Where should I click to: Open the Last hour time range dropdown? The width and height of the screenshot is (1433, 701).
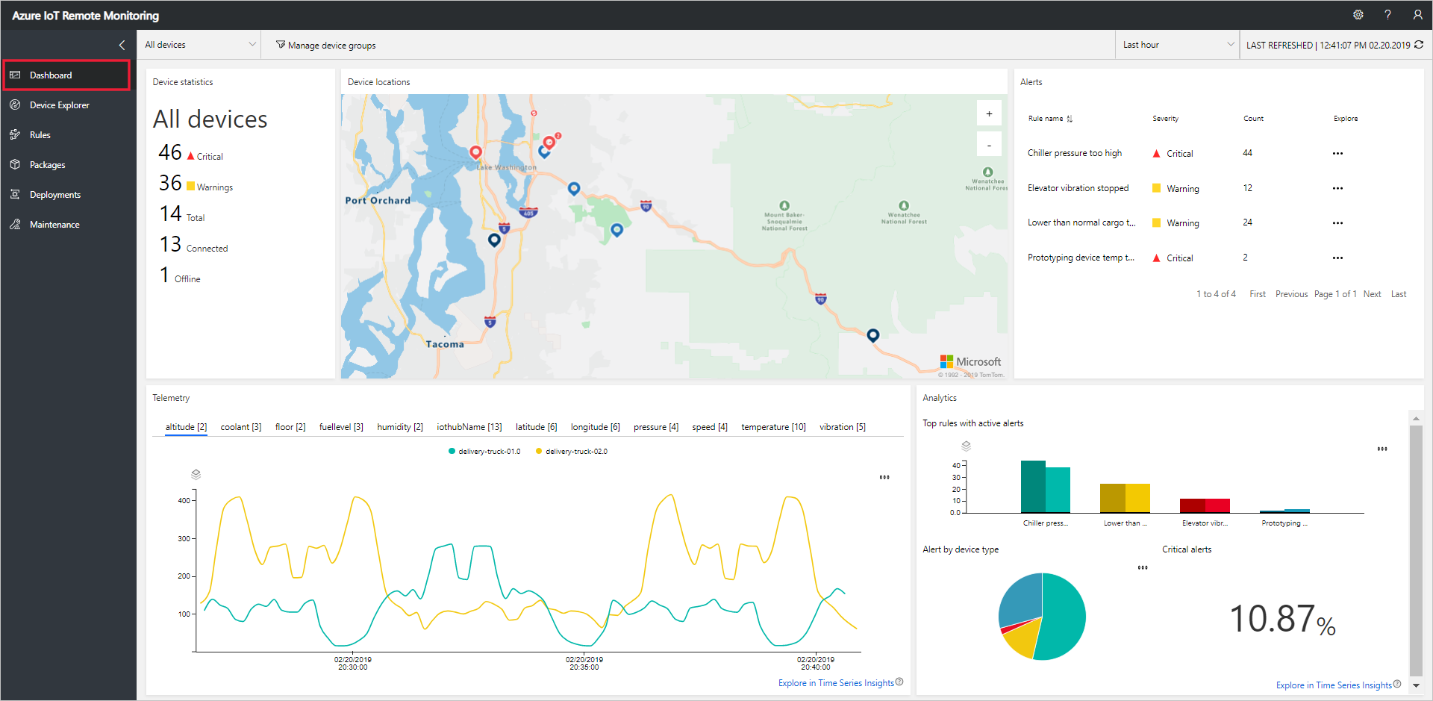tap(1177, 45)
